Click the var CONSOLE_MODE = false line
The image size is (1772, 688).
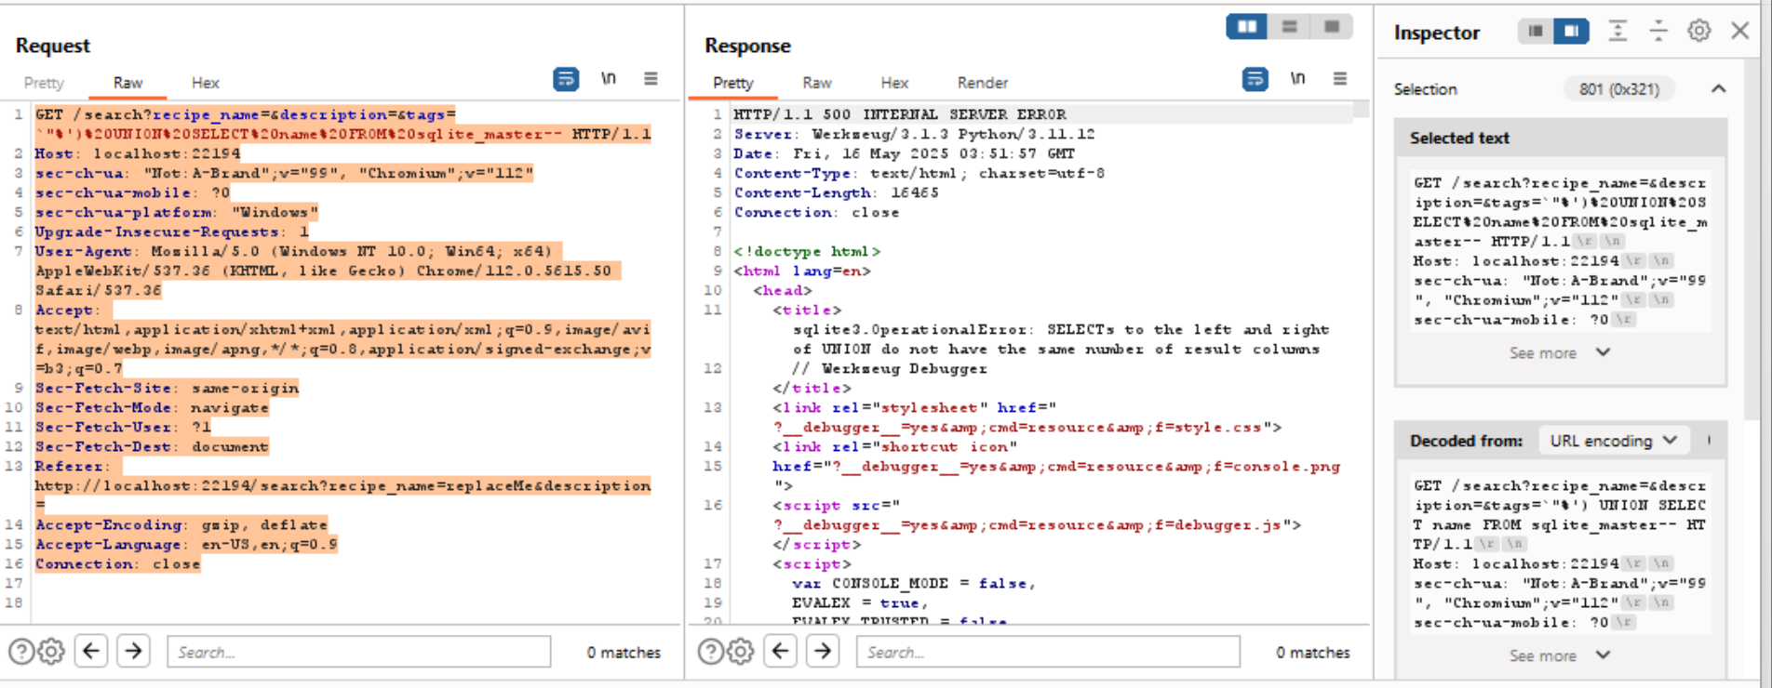coord(914,583)
